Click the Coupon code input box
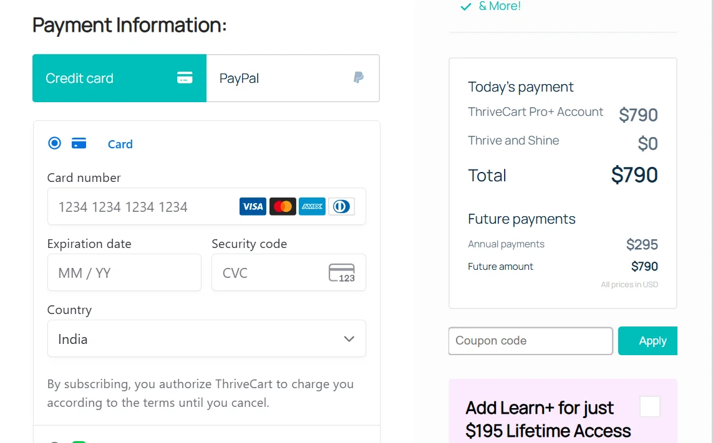The image size is (713, 443). coord(530,341)
